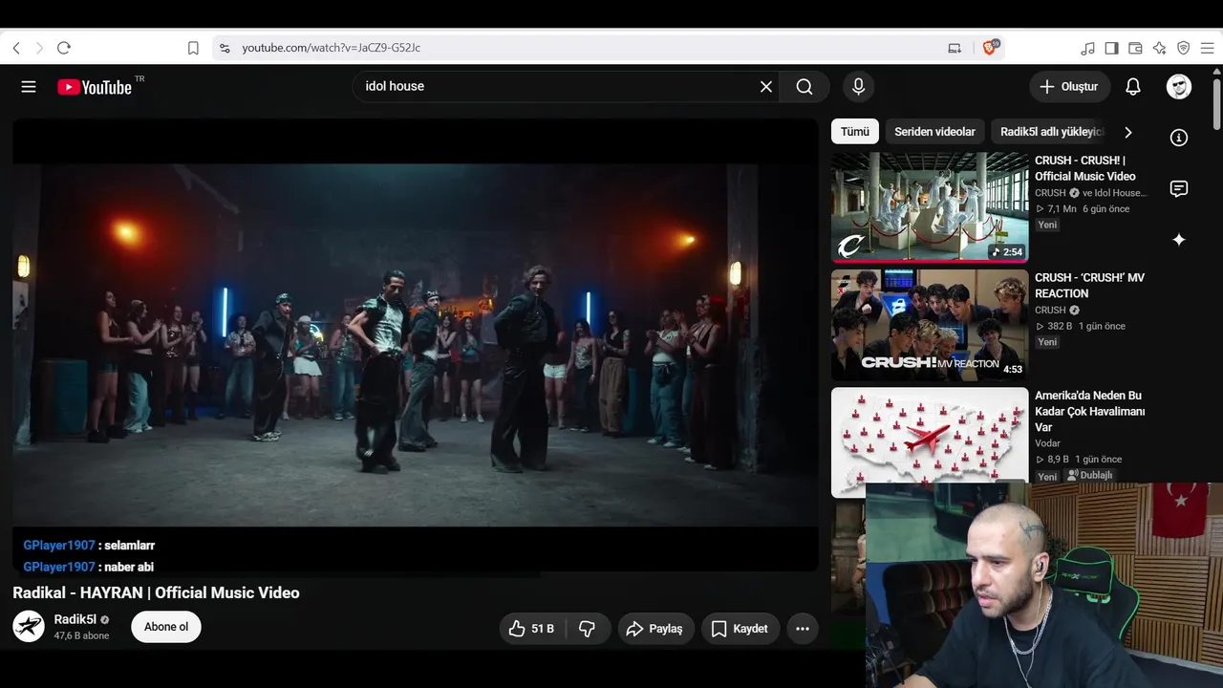Go back using the browser back arrow

pyautogui.click(x=16, y=48)
